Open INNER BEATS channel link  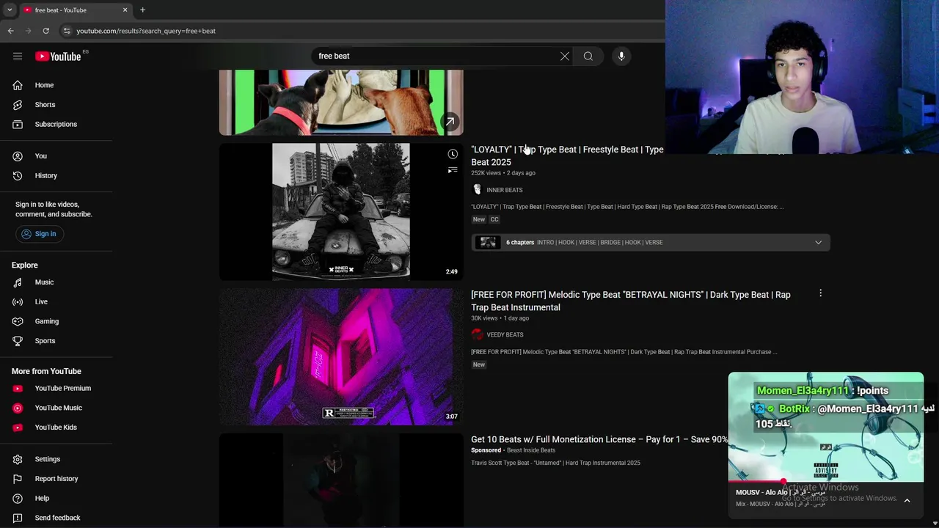pyautogui.click(x=504, y=190)
